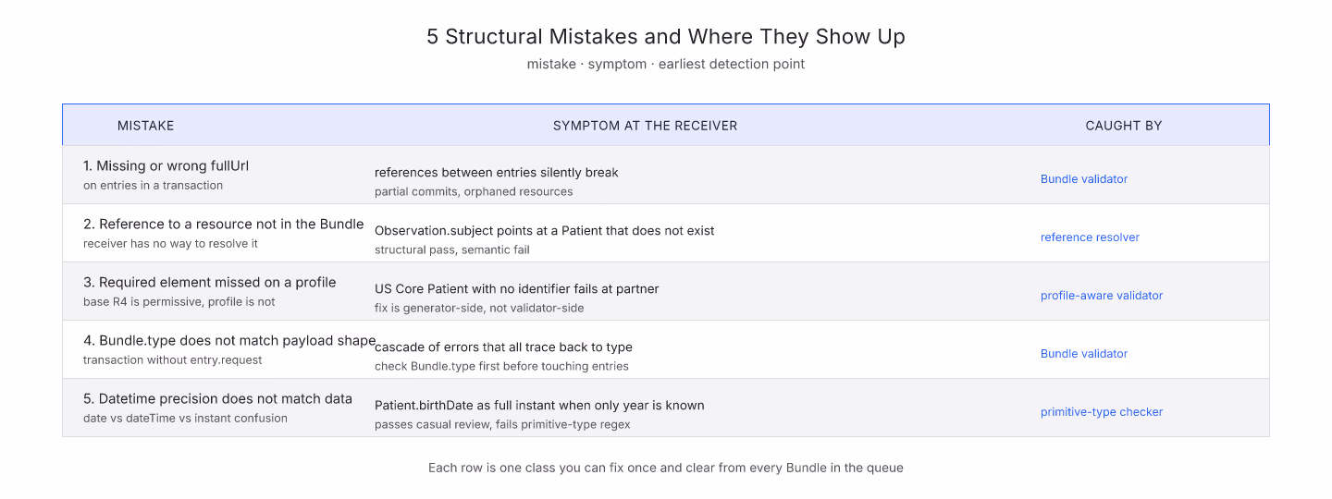Click "cascade of errors that all trace back" text
The width and height of the screenshot is (1332, 499).
point(503,347)
